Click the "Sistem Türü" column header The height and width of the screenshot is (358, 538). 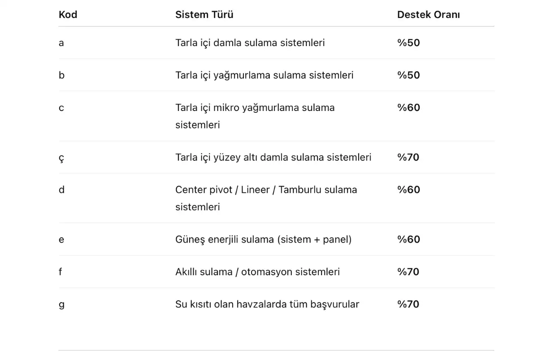(x=204, y=15)
